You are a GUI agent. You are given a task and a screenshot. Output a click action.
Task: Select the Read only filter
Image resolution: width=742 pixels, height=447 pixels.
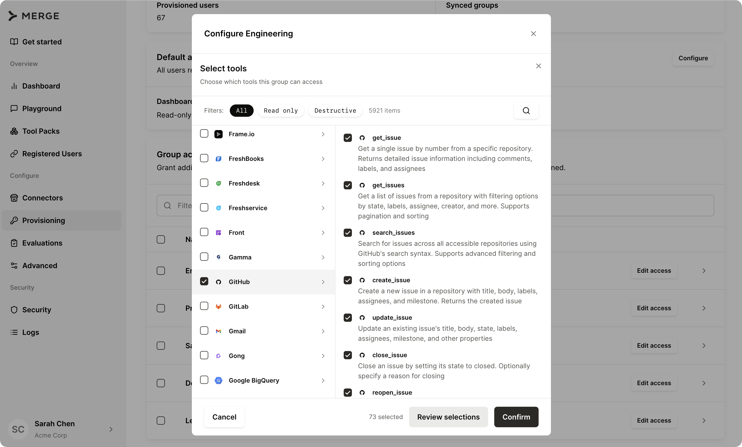pyautogui.click(x=281, y=111)
